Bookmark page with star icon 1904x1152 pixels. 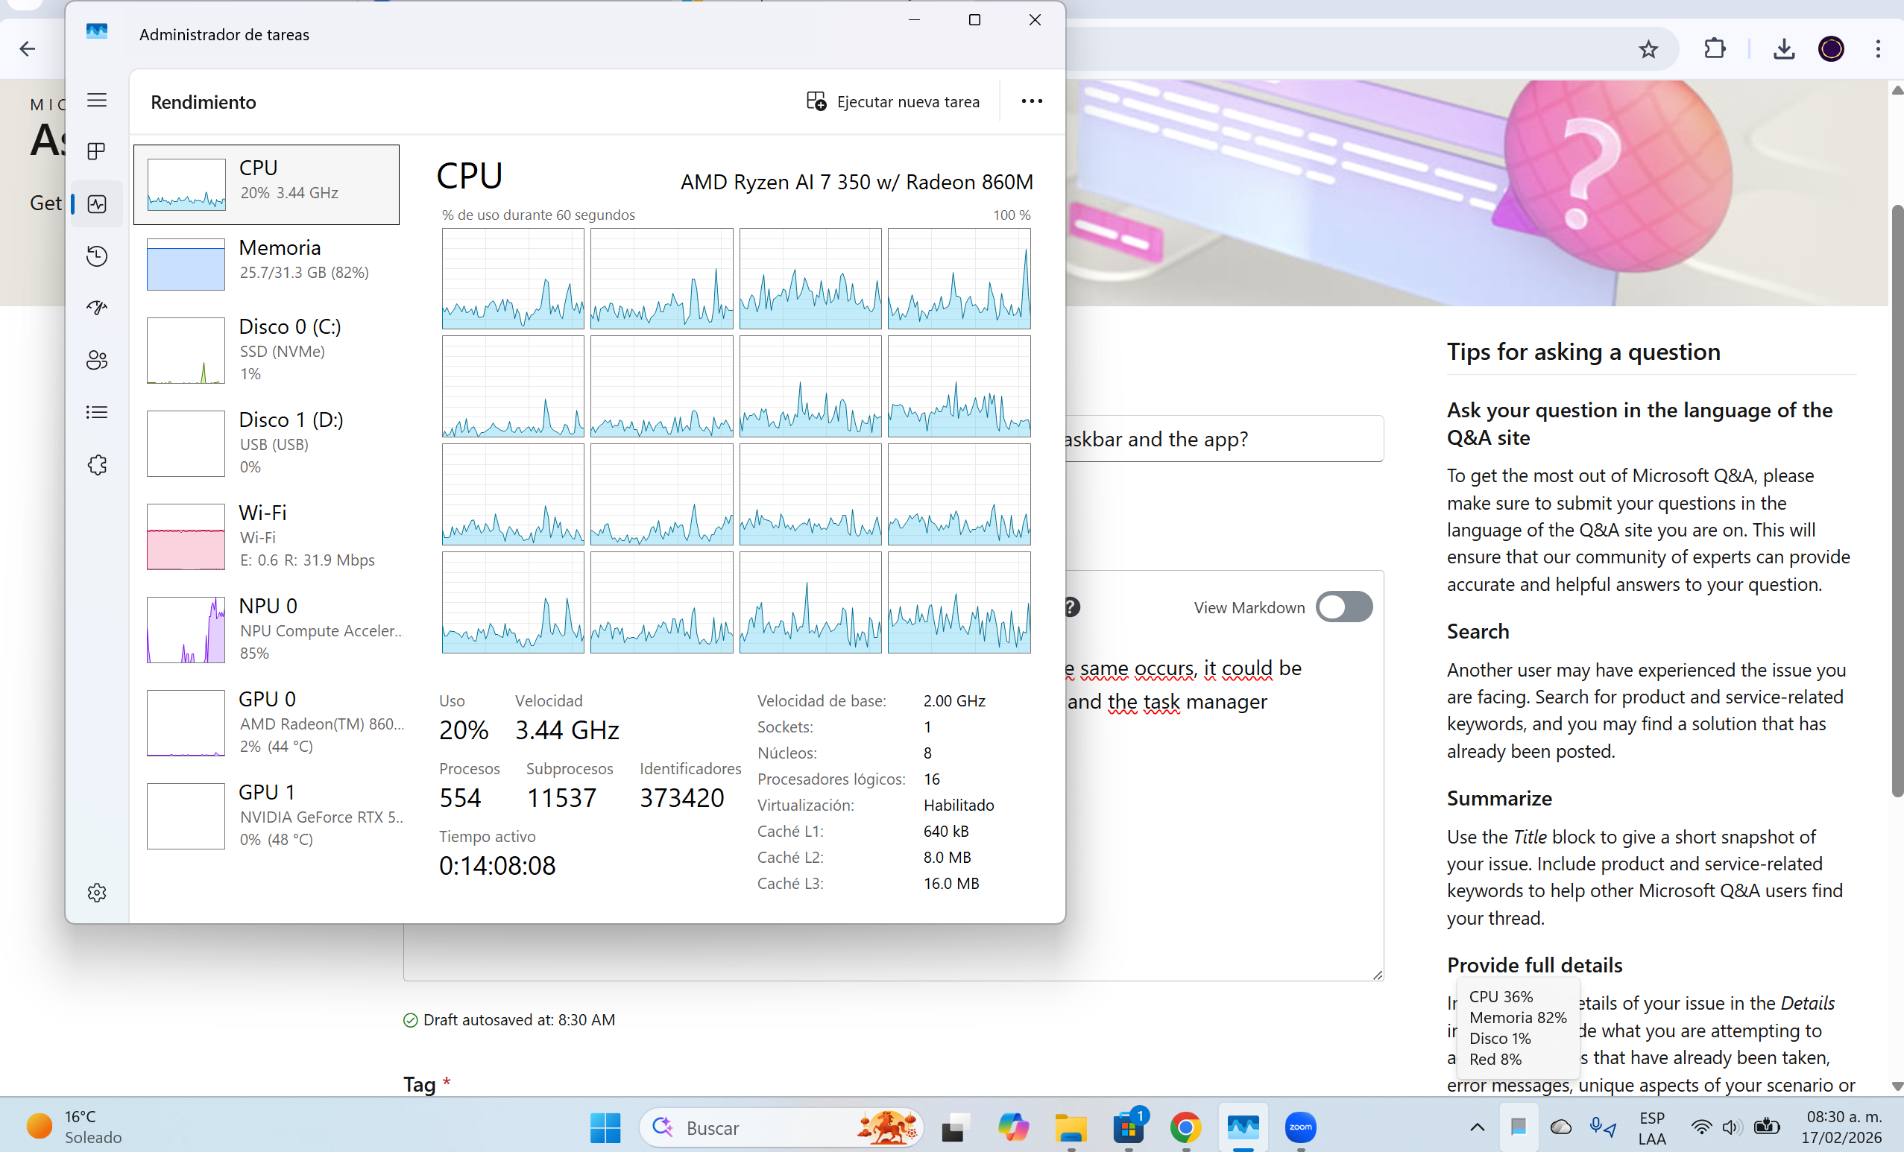pyautogui.click(x=1648, y=48)
